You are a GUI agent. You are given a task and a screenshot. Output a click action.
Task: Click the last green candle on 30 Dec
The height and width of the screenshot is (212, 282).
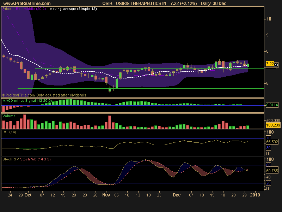(x=248, y=65)
